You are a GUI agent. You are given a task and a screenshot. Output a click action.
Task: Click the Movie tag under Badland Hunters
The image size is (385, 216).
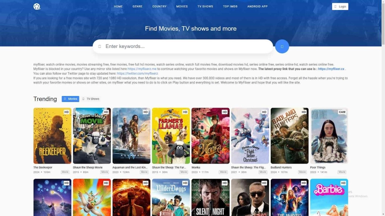[302, 172]
